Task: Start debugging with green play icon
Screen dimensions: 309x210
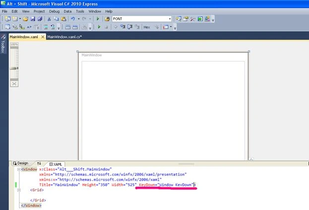Action: coord(98,19)
